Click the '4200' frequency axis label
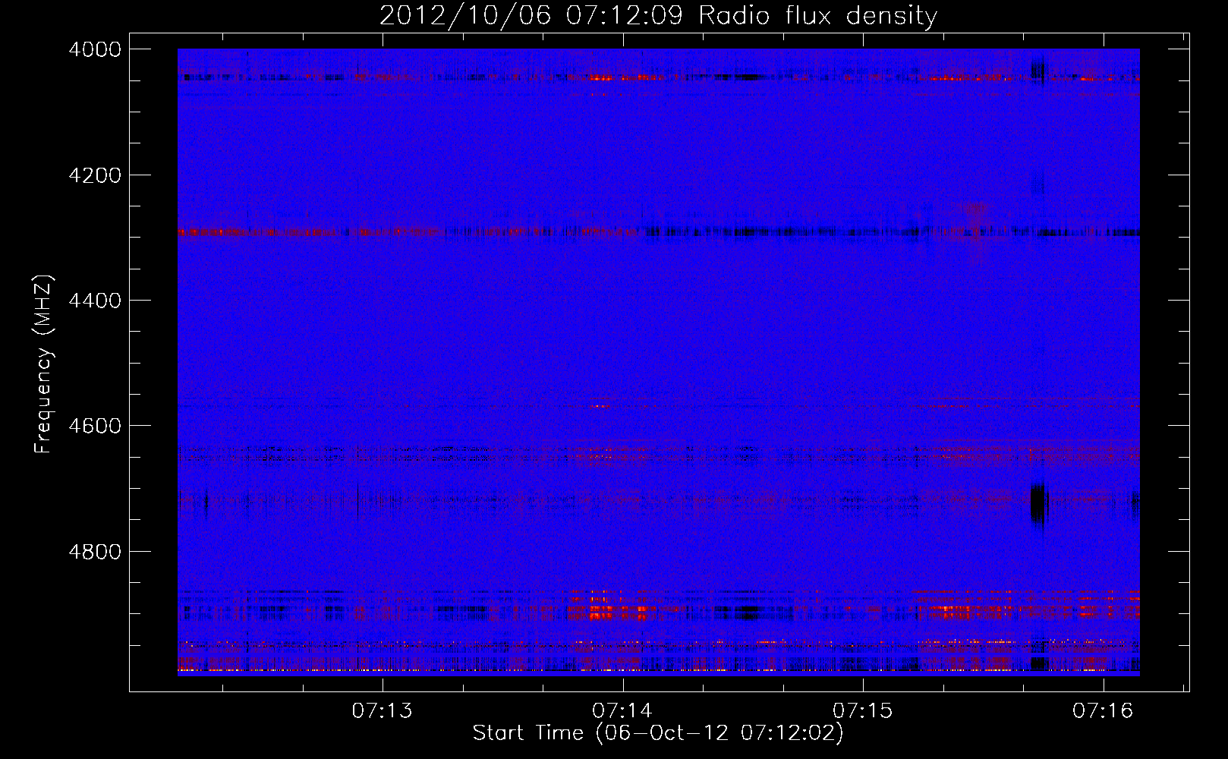 [95, 175]
